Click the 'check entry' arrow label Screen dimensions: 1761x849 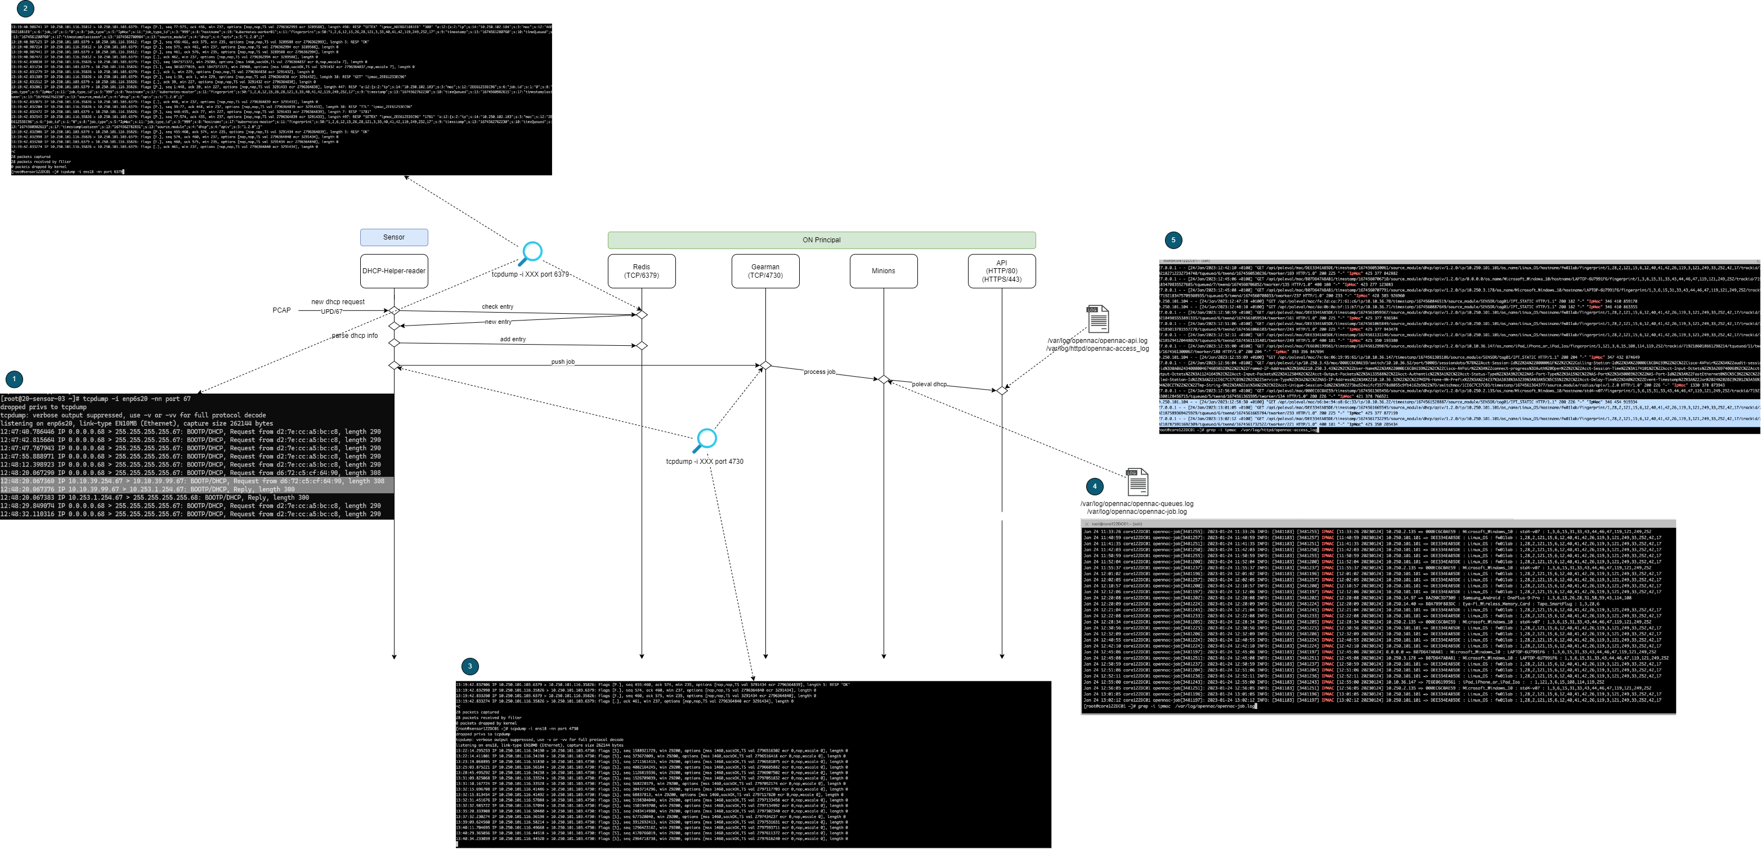498,306
